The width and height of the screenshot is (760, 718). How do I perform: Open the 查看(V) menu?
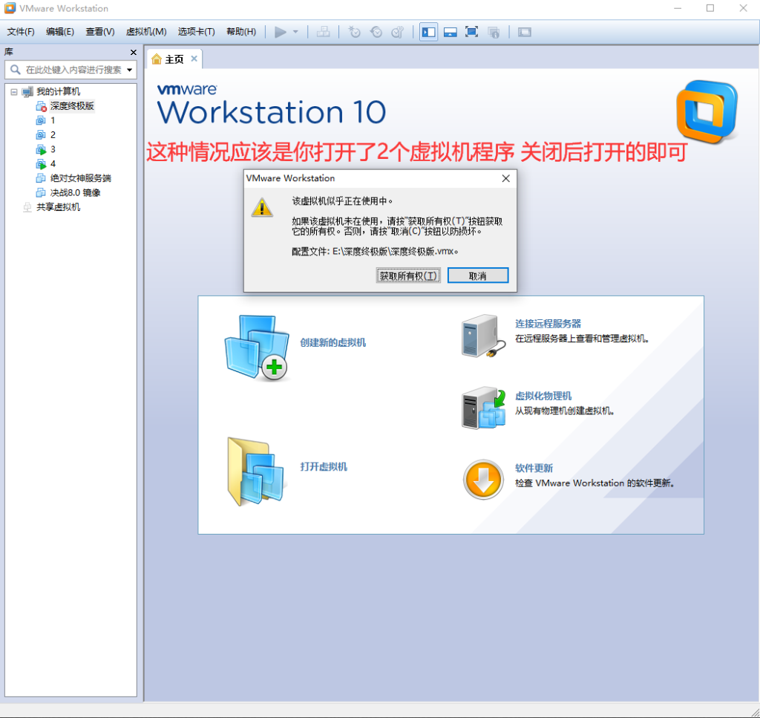tap(100, 32)
